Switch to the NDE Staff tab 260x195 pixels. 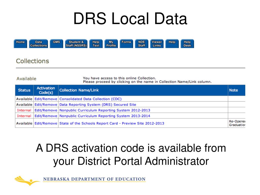(142, 44)
